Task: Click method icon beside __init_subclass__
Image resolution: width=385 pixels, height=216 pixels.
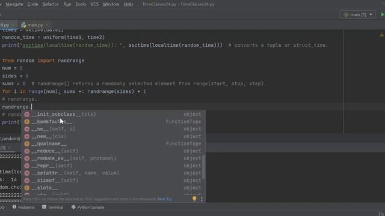Action: pos(26,115)
